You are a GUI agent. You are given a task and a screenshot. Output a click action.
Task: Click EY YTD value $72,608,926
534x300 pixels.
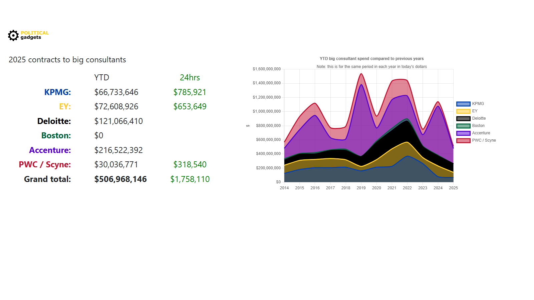[116, 107]
